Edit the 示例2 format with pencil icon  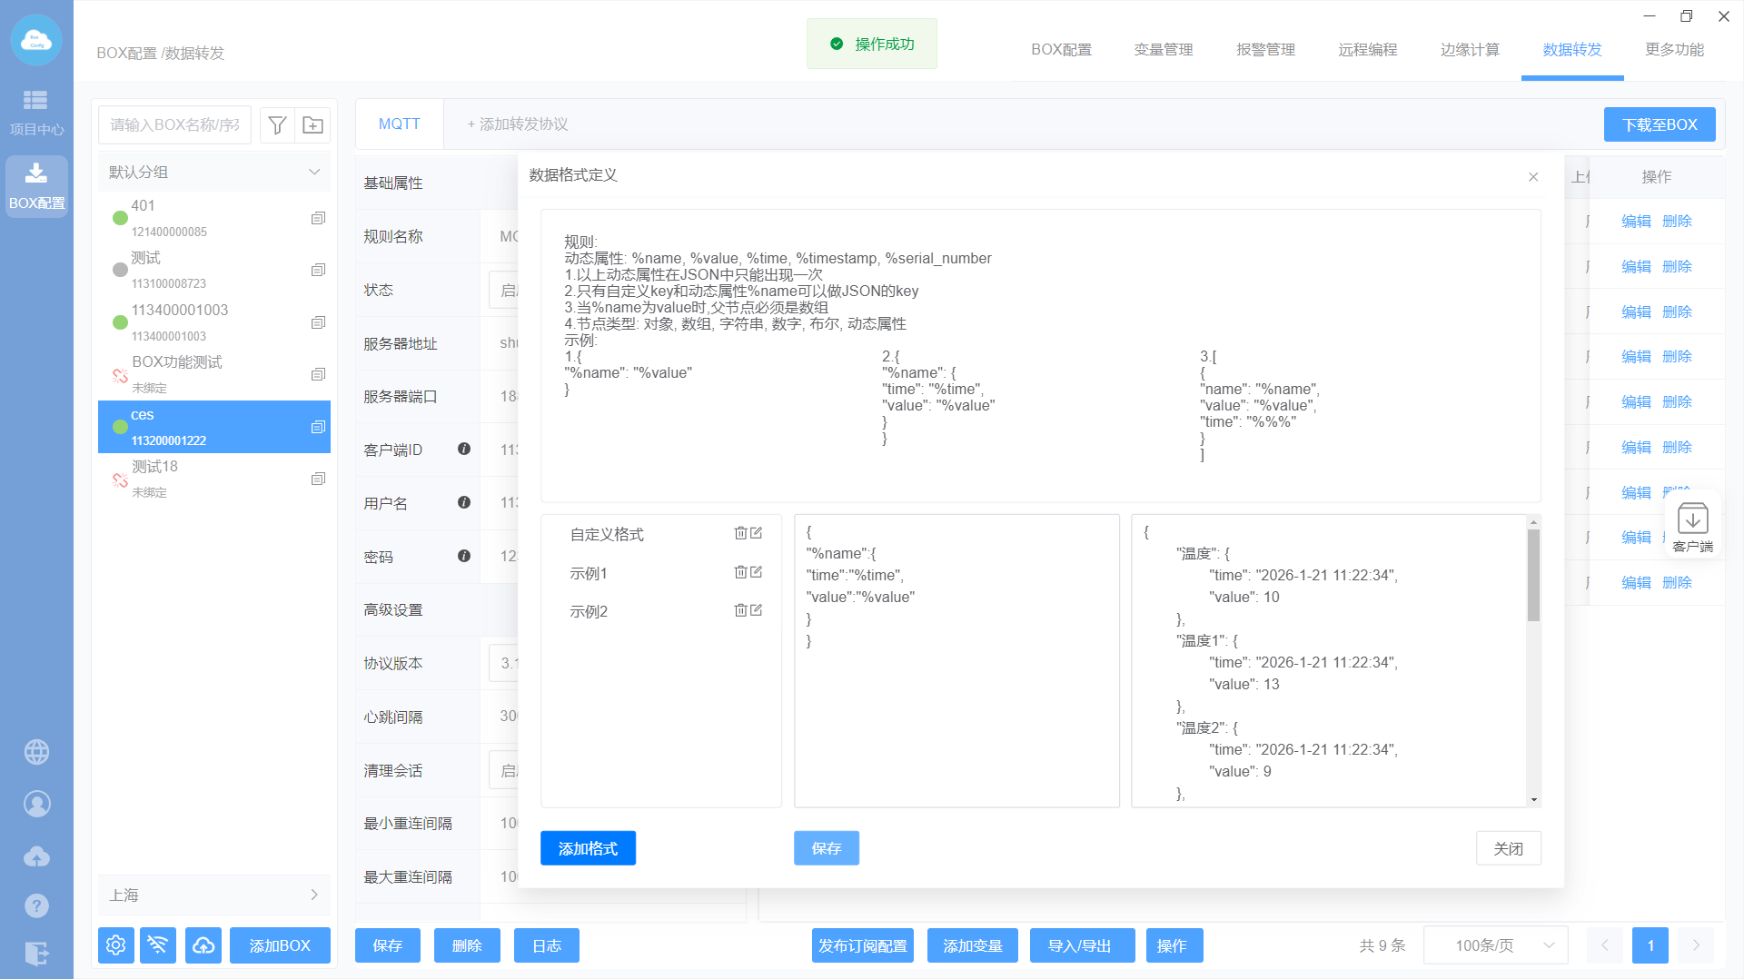point(757,610)
